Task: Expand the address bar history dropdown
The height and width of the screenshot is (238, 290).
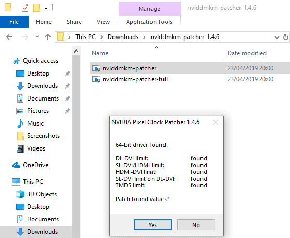Action: [x=277, y=37]
